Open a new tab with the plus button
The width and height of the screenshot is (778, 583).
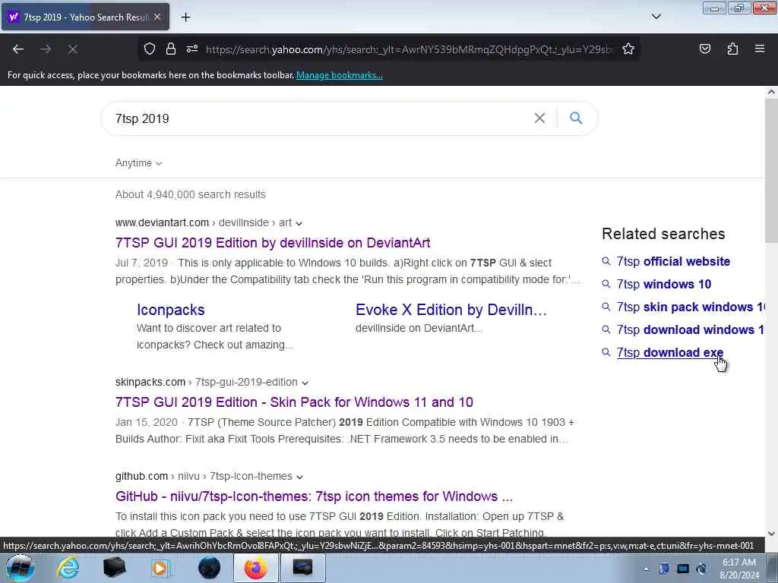tap(185, 17)
